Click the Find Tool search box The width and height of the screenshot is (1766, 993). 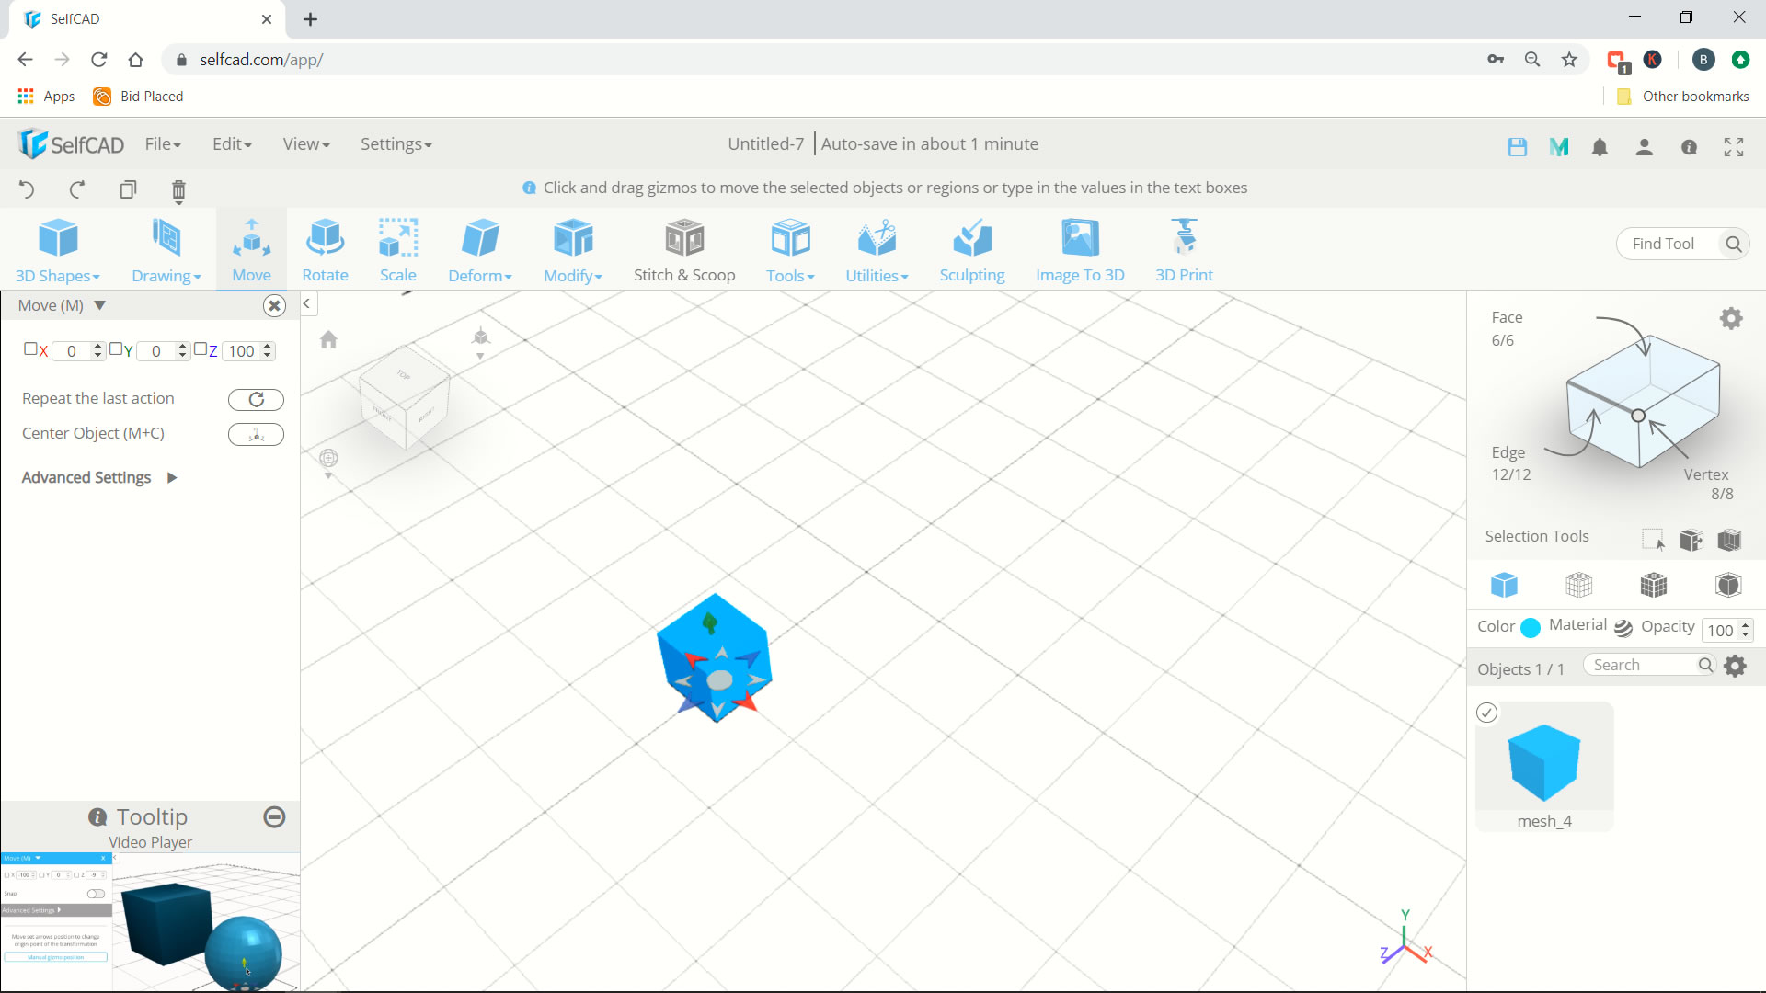point(1682,244)
